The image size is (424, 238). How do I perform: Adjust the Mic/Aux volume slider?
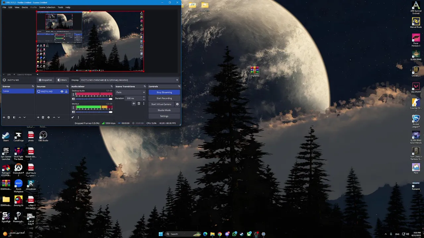(94, 112)
